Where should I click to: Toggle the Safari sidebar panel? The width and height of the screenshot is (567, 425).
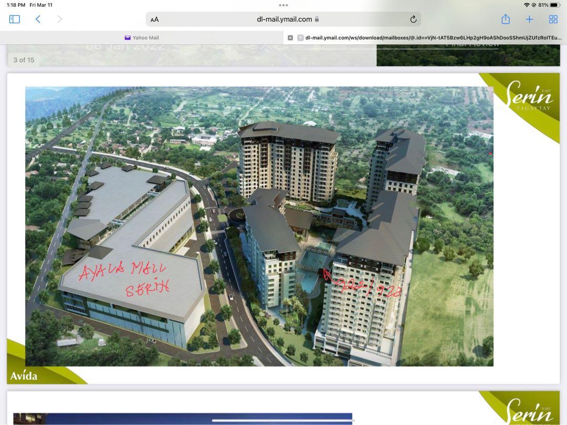coord(14,19)
